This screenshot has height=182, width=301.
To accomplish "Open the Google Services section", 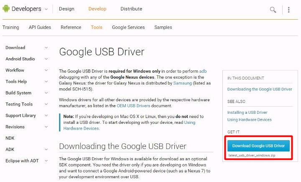I will point(128,27).
